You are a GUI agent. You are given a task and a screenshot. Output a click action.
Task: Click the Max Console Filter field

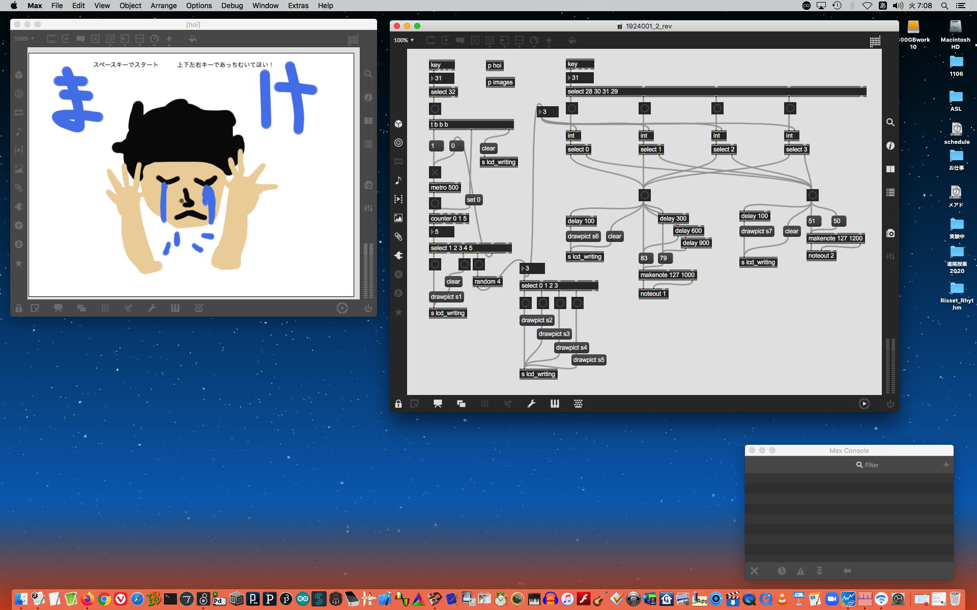tap(871, 465)
